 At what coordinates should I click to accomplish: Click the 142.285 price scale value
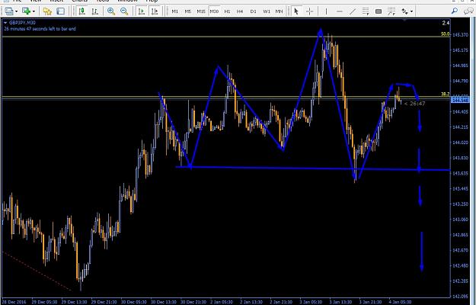pyautogui.click(x=461, y=281)
